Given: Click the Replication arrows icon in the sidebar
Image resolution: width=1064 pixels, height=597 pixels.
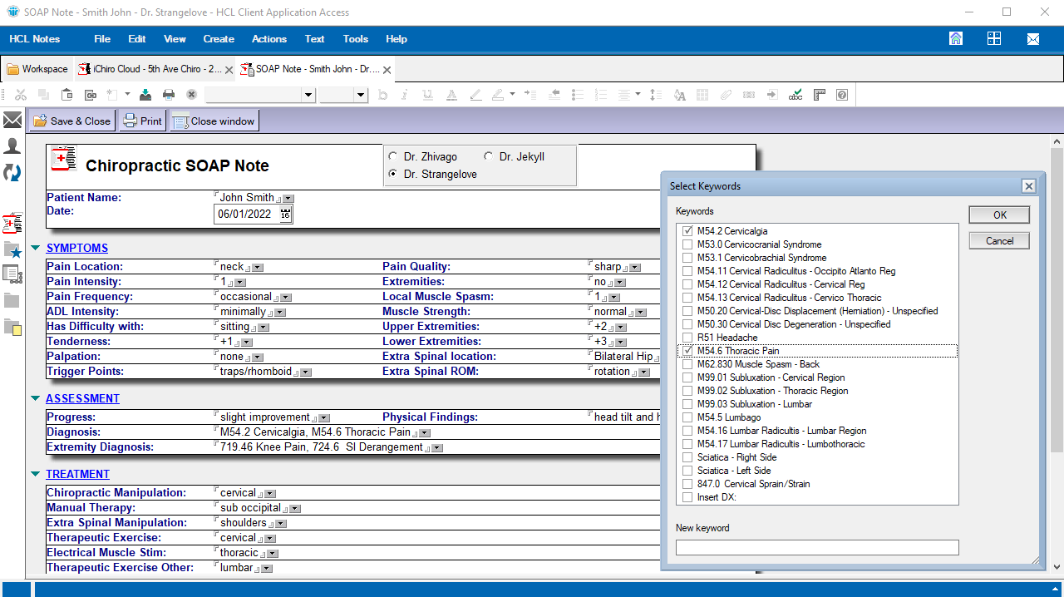Looking at the screenshot, I should (12, 172).
